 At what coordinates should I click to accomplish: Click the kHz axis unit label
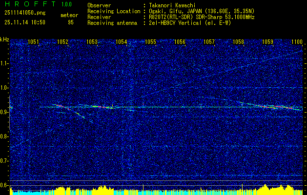(x=4, y=39)
